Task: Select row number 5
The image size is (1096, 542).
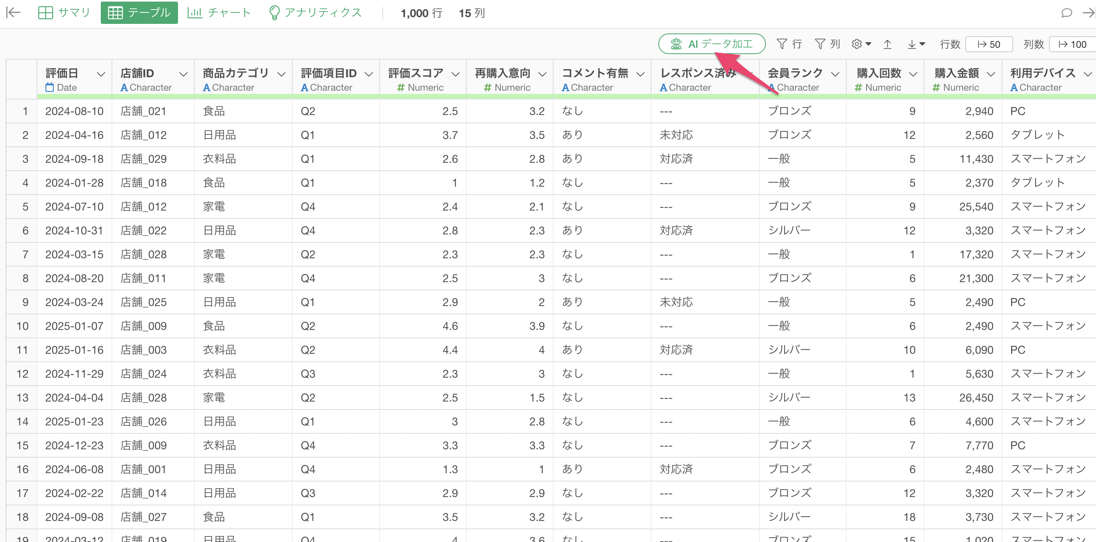Action: [x=25, y=207]
